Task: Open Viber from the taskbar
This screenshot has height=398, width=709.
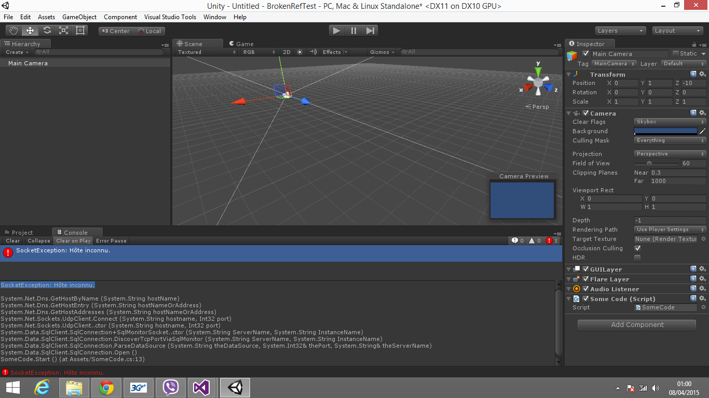Action: point(171,388)
